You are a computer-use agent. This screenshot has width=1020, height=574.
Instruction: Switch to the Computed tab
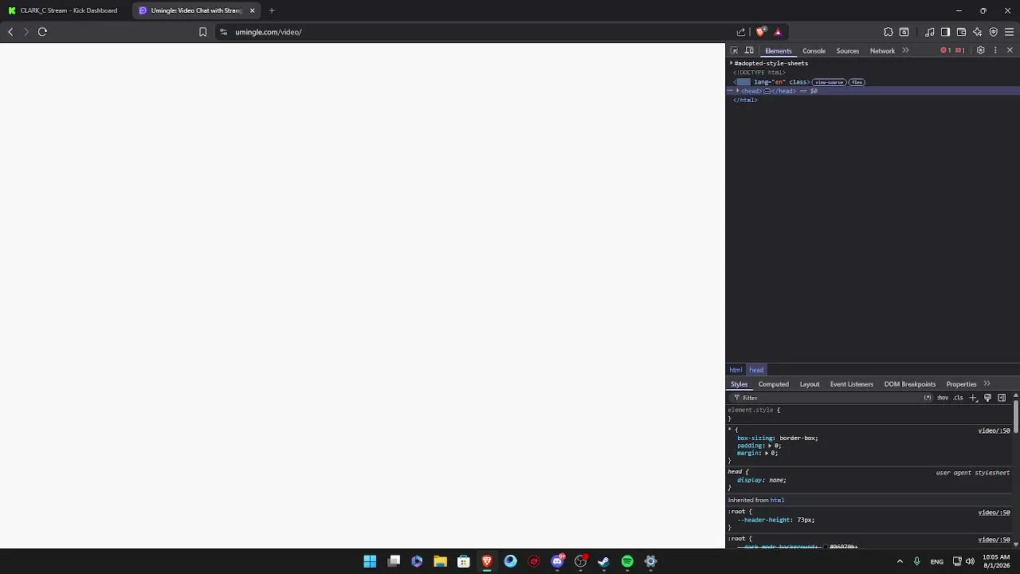click(774, 384)
